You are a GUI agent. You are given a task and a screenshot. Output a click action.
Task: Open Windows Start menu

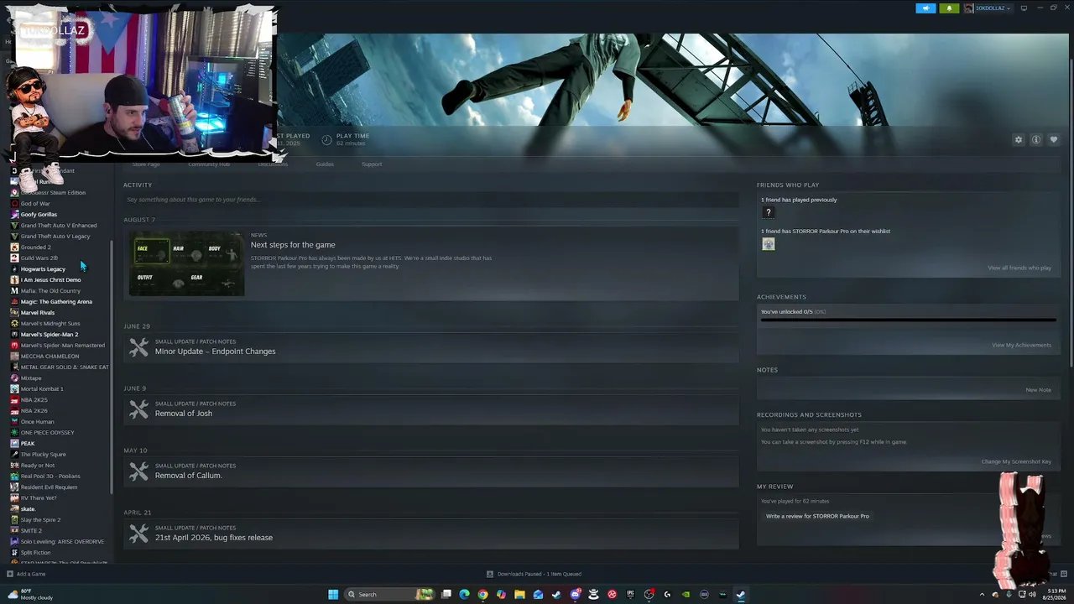(333, 595)
